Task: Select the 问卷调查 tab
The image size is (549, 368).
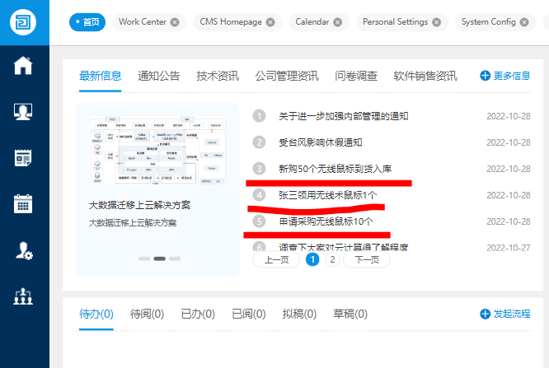Action: pos(356,76)
